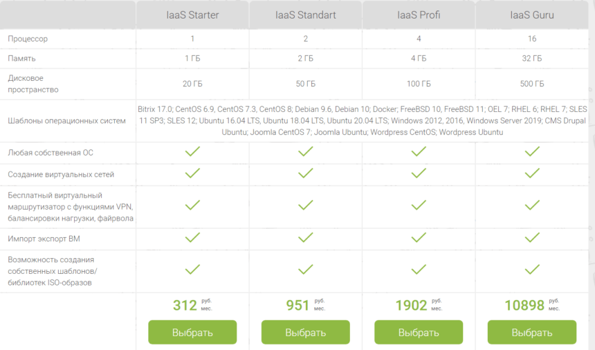Select the IaaS Guru plan button

pos(532,332)
